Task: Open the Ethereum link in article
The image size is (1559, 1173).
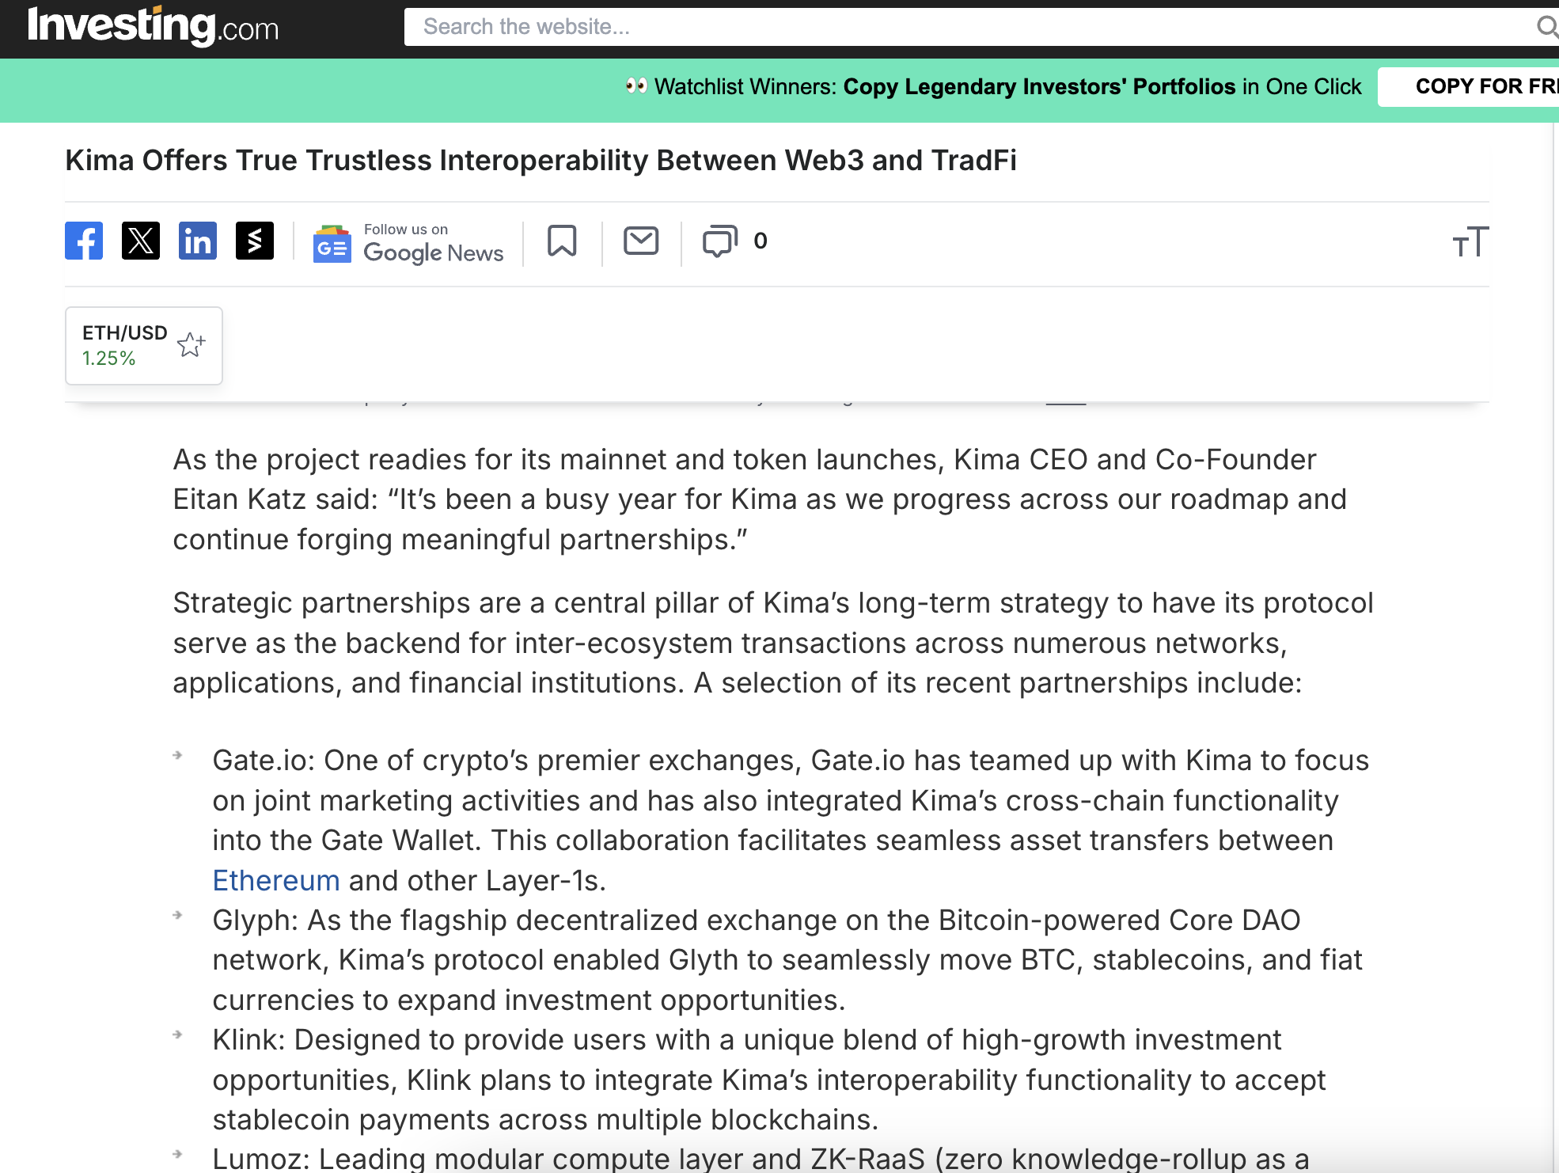Action: click(x=276, y=880)
